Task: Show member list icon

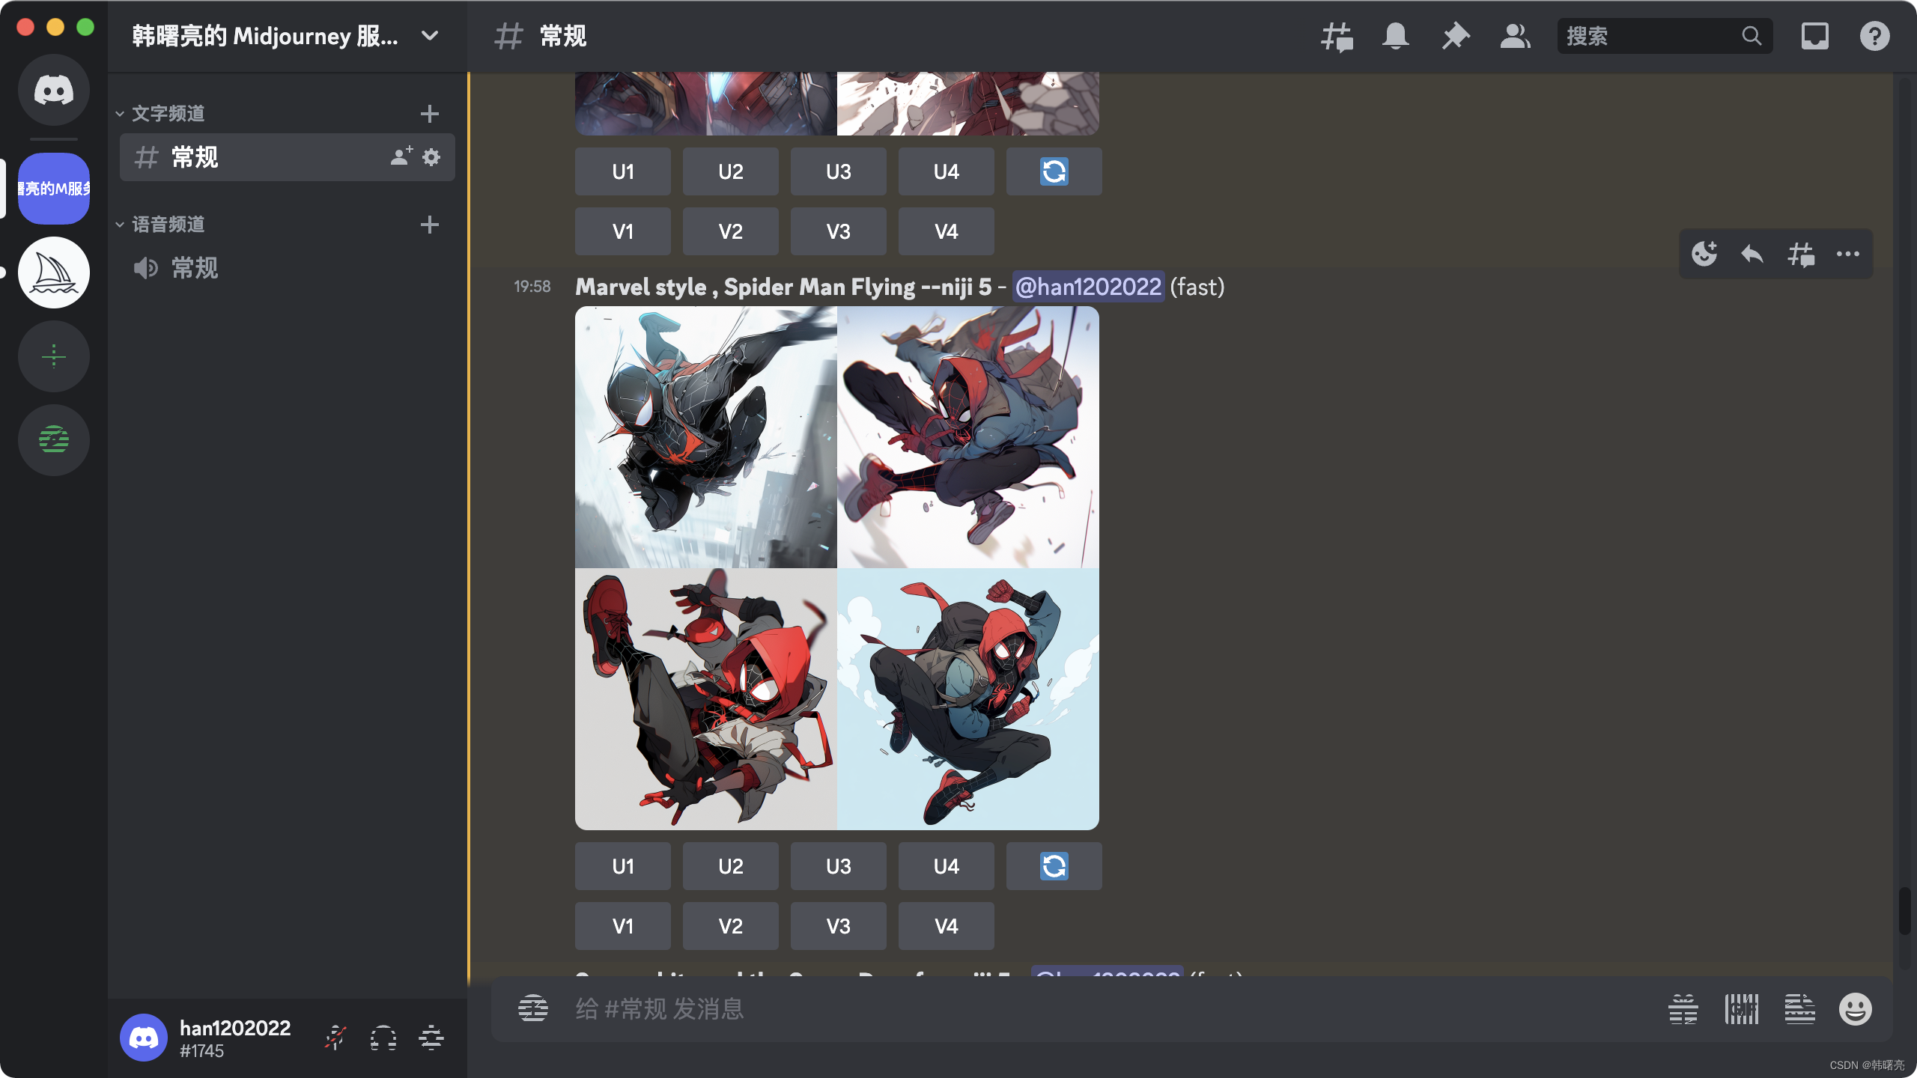Action: [x=1515, y=36]
